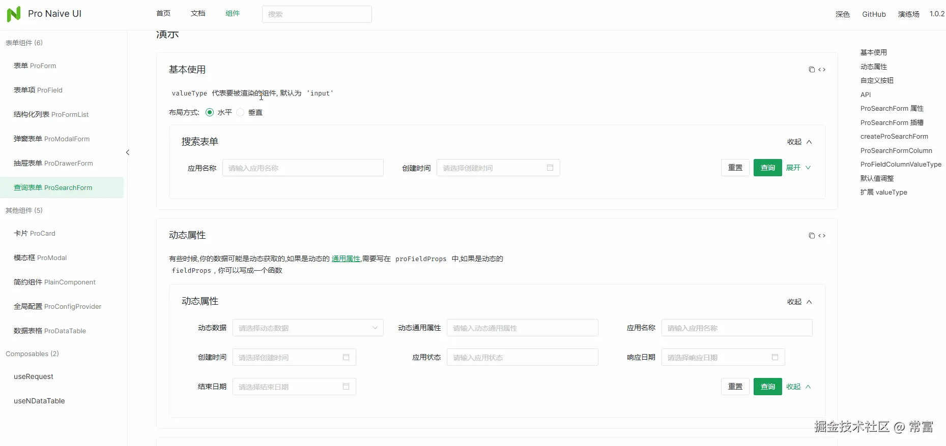
Task: Show source code of the 基本使用 demo
Action: 822,70
